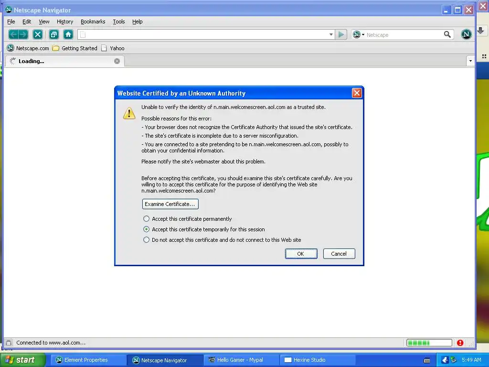Image resolution: width=489 pixels, height=367 pixels.
Task: Click OK in the certificate dialog
Action: (x=301, y=254)
